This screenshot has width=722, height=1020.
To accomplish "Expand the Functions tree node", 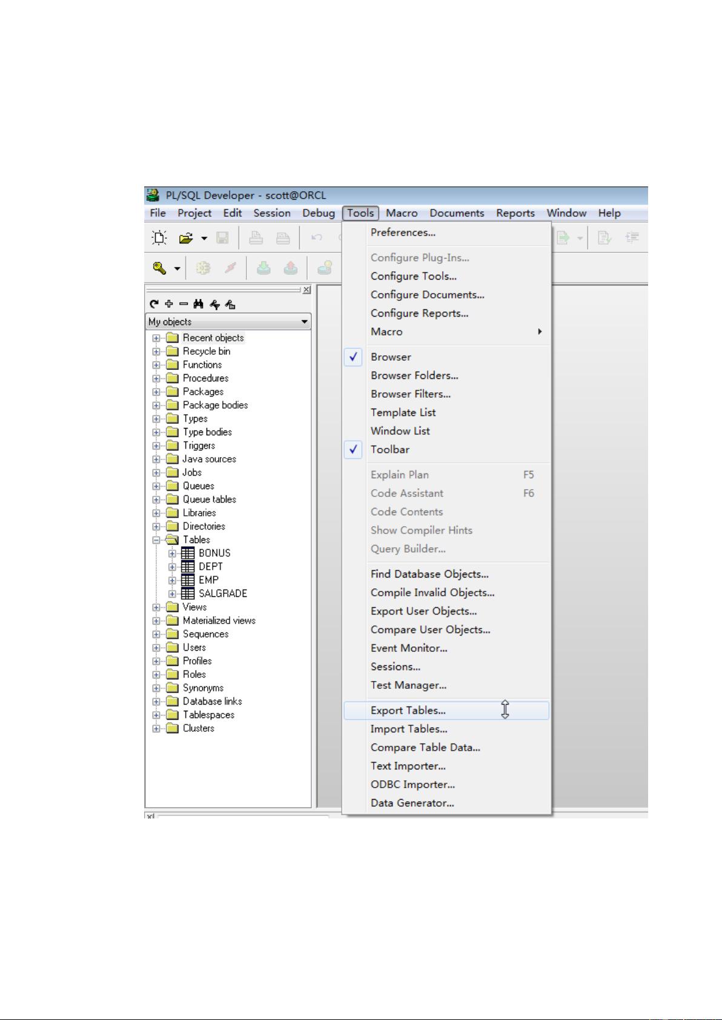I will click(156, 364).
